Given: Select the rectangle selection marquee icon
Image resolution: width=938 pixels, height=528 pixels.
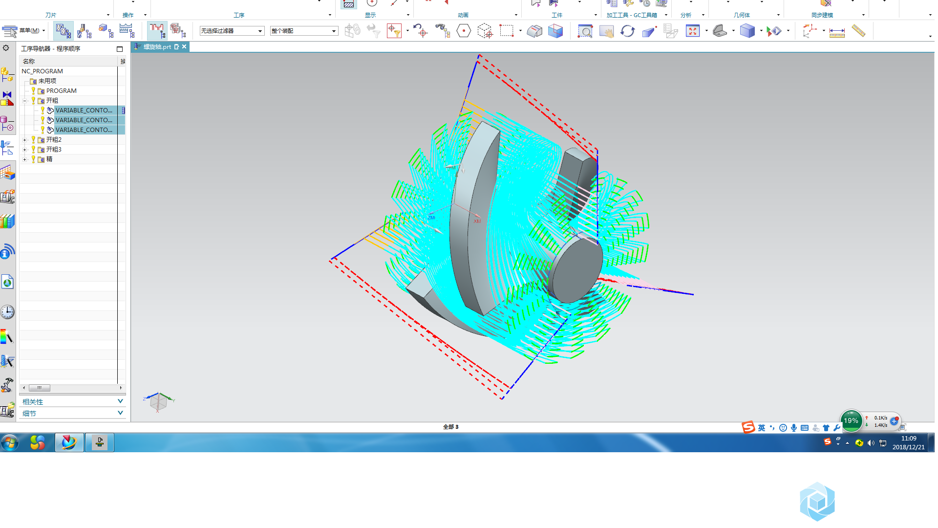Looking at the screenshot, I should (507, 31).
